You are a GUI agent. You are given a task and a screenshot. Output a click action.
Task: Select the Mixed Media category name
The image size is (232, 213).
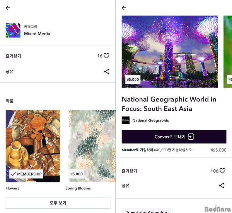point(37,34)
